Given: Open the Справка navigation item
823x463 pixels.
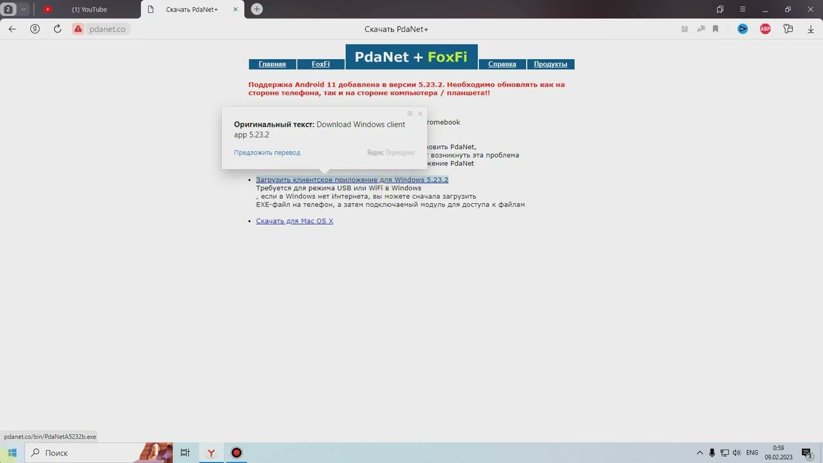Looking at the screenshot, I should [x=502, y=64].
